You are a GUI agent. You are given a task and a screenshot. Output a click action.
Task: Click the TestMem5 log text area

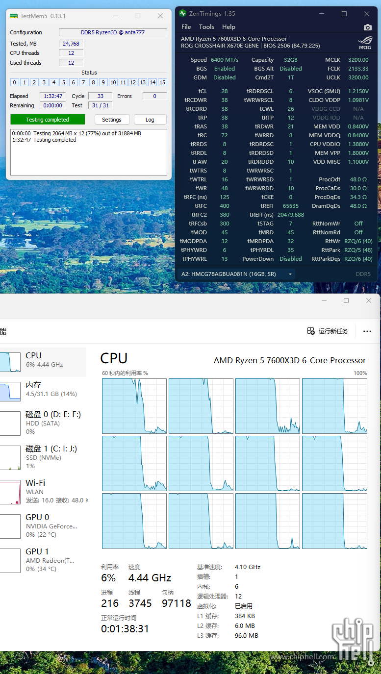coord(89,152)
